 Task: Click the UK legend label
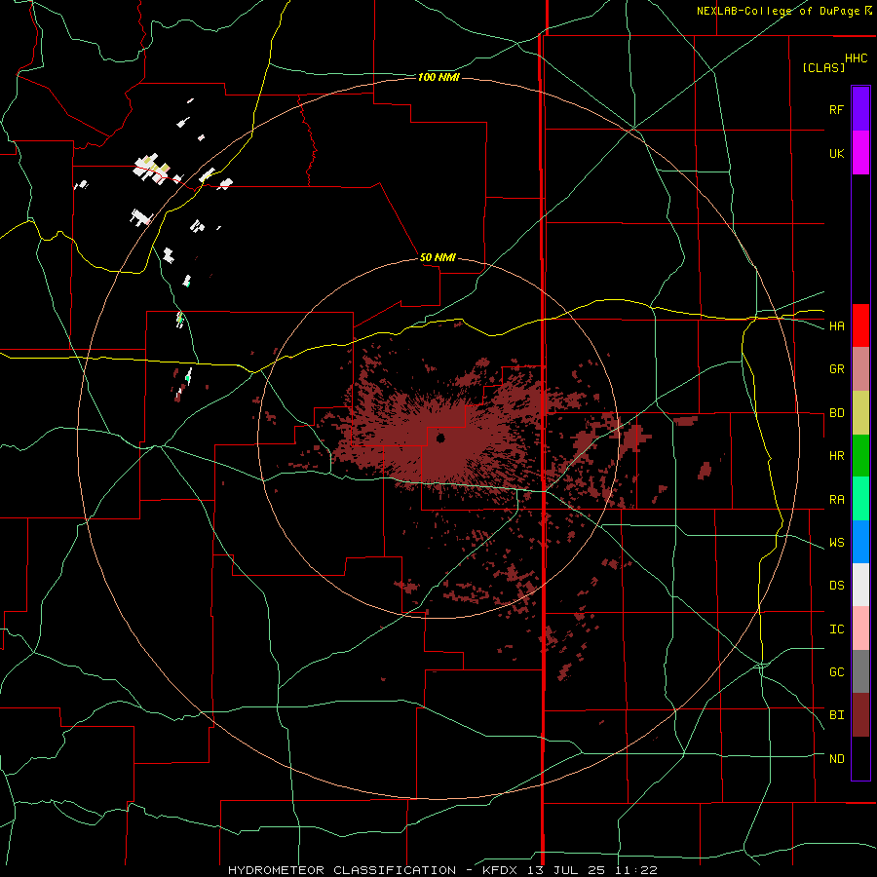(836, 153)
